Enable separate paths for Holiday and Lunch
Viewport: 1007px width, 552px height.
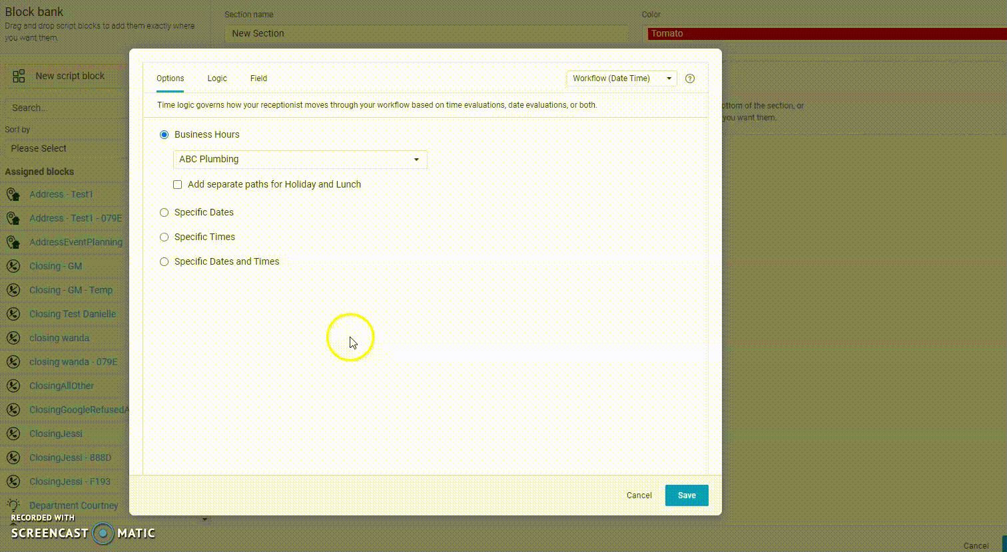pos(178,185)
